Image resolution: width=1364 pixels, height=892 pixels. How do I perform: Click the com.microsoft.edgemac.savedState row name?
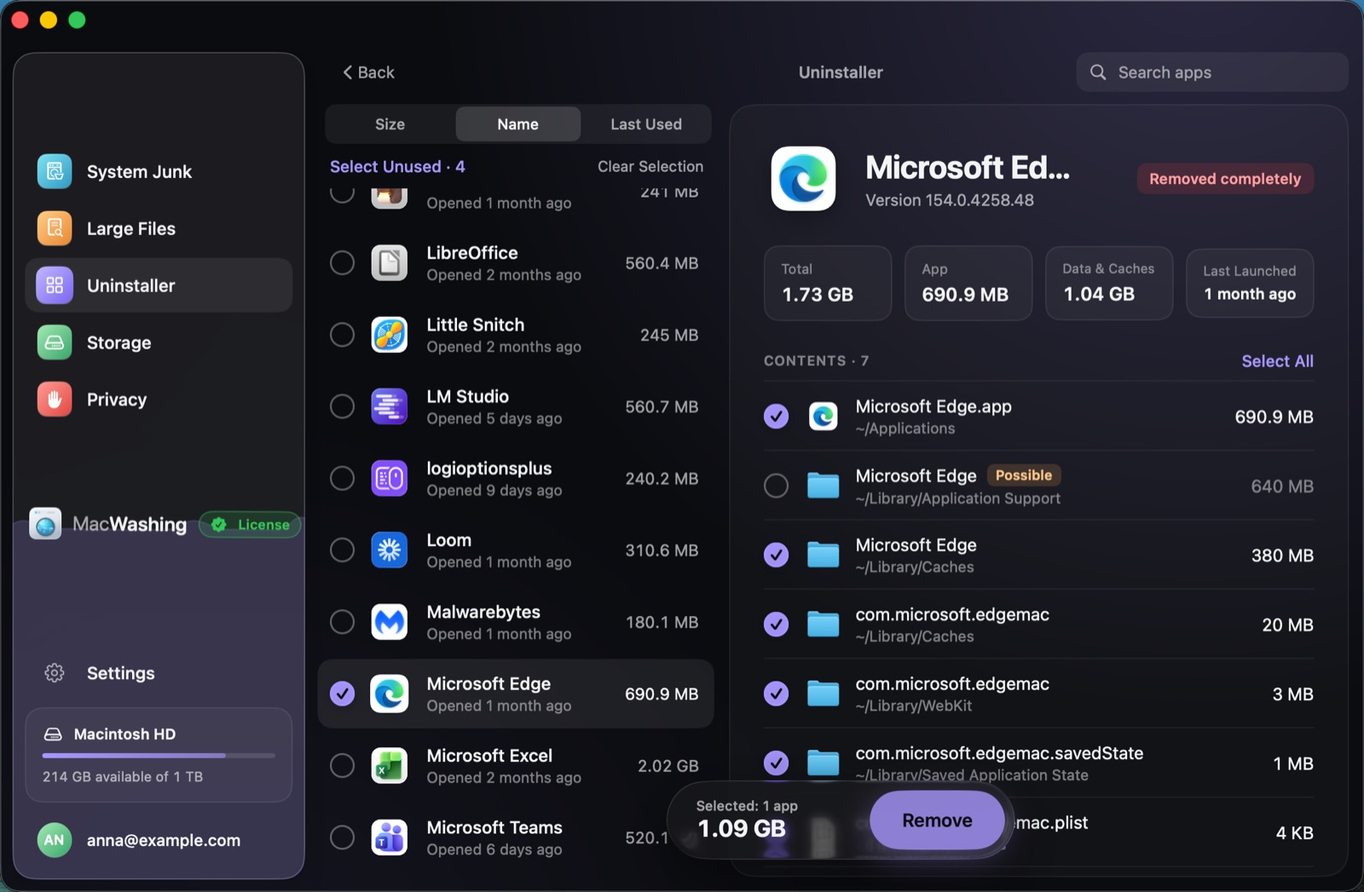pos(999,753)
